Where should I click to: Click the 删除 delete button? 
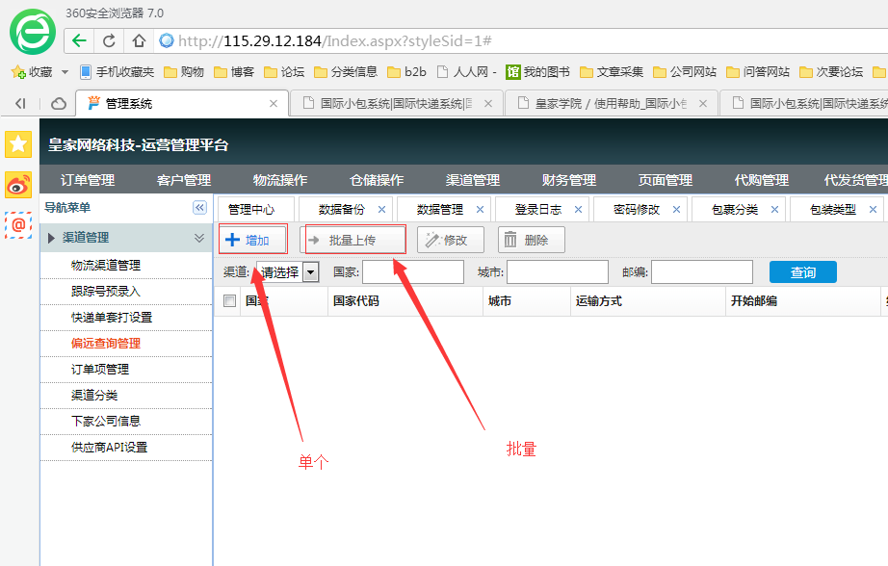[x=532, y=240]
